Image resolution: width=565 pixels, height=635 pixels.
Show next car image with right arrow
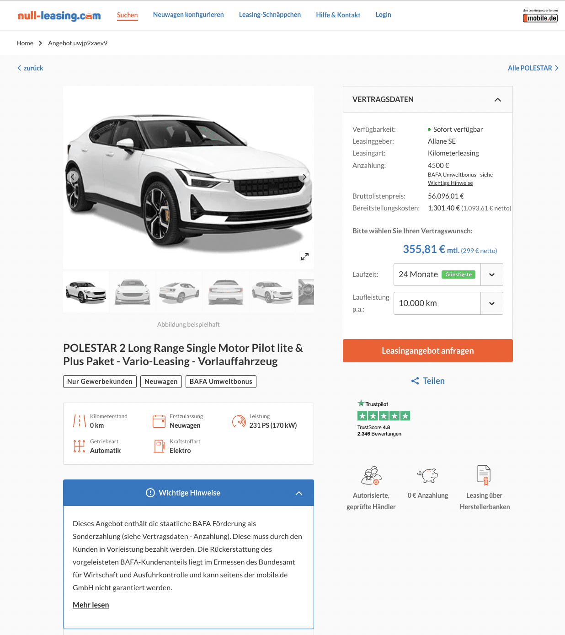(304, 177)
